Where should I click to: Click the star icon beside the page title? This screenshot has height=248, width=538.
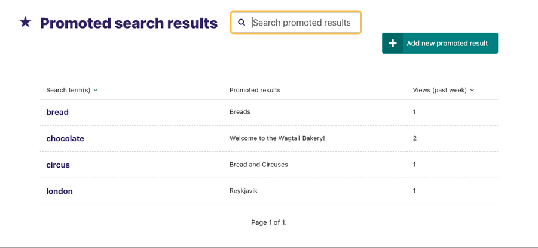click(x=25, y=23)
